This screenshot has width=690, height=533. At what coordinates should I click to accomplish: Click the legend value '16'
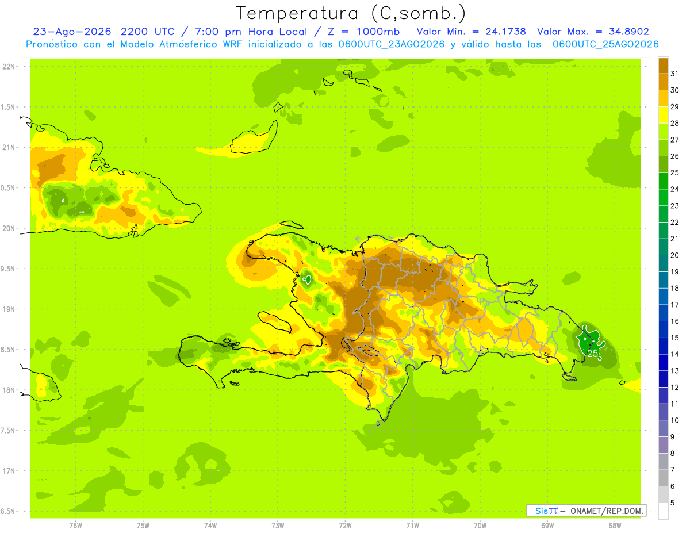[675, 321]
